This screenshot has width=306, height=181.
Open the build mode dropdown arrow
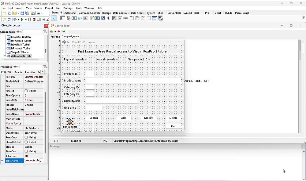click(x=19, y=20)
